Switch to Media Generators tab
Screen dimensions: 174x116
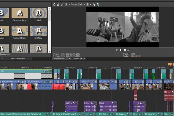click(x=18, y=59)
